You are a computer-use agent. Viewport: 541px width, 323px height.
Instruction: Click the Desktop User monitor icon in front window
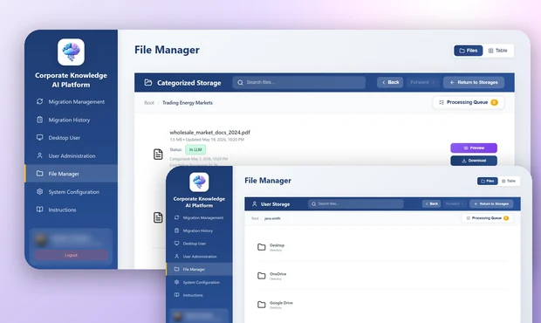point(176,244)
